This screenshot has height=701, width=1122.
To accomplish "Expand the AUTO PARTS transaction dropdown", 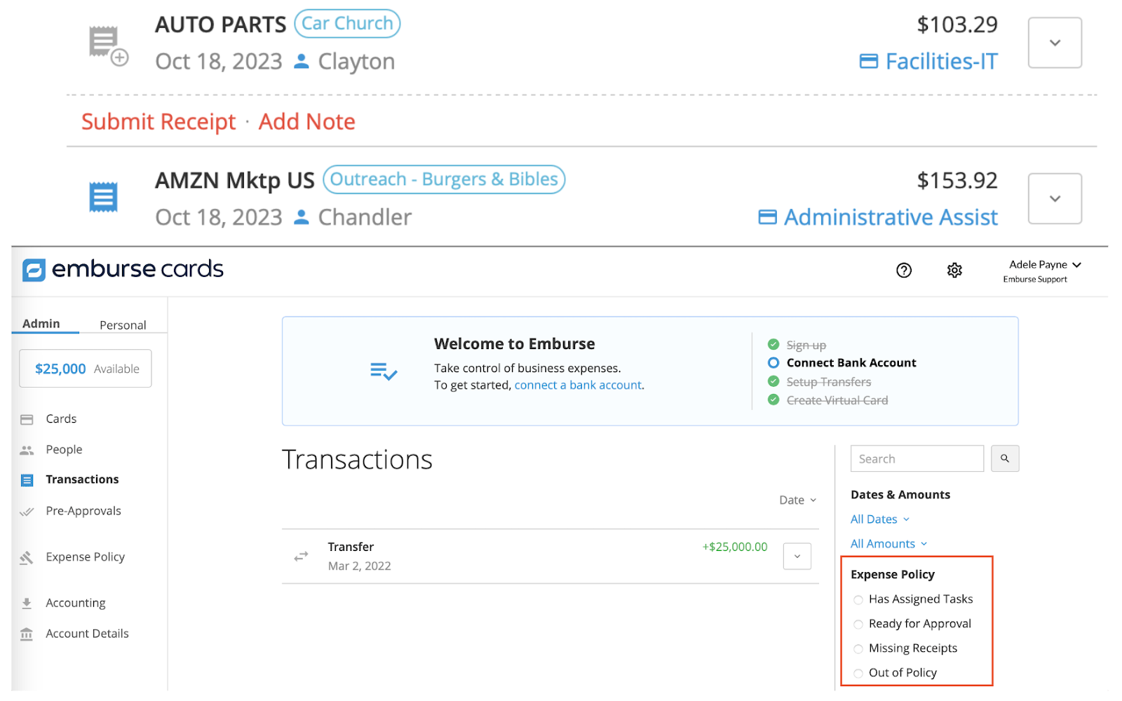I will coord(1055,43).
